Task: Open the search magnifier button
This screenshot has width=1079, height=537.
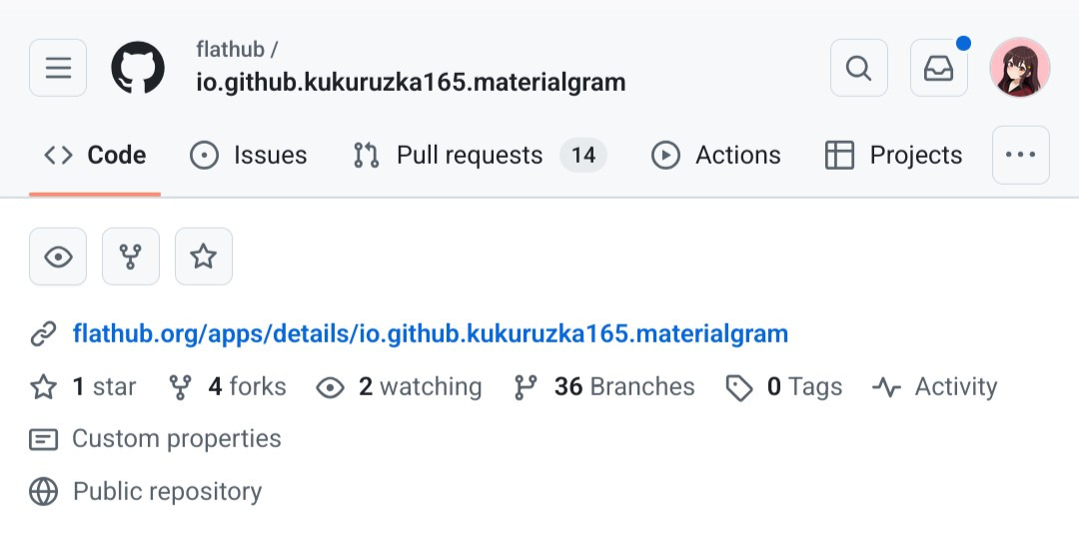Action: 858,68
